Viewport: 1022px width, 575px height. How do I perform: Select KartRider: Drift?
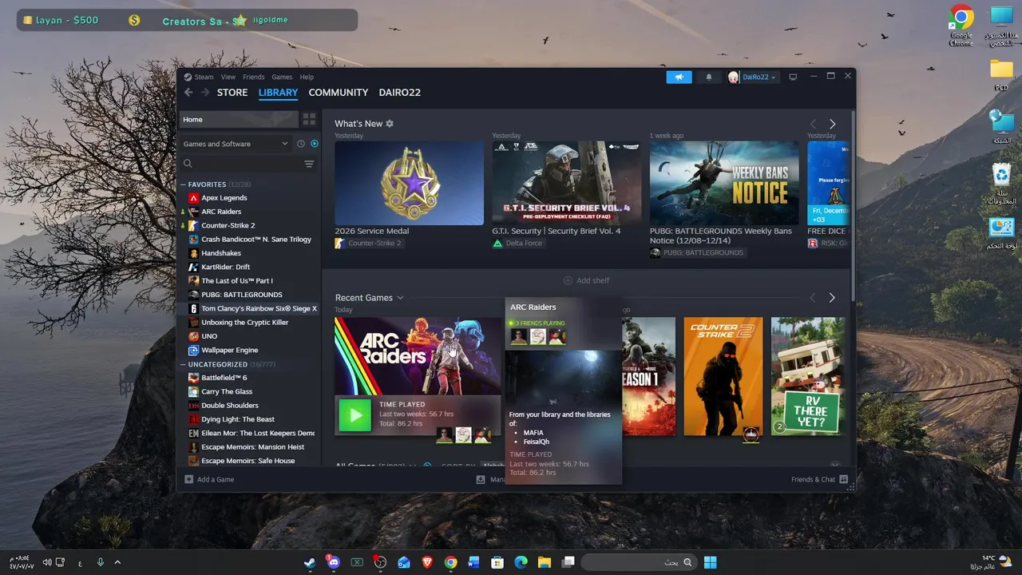tap(225, 267)
